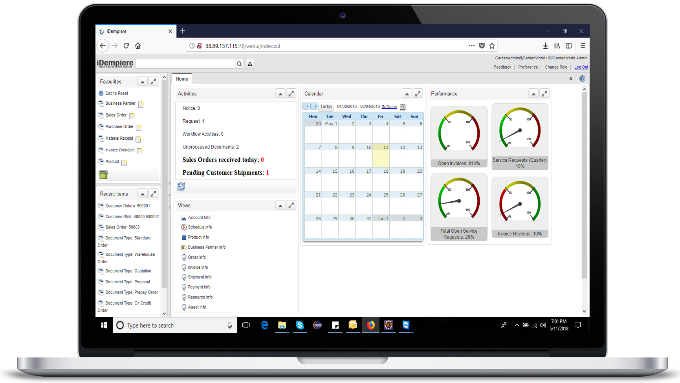This screenshot has height=383, width=680.
Task: Click the Log Out link
Action: click(581, 67)
